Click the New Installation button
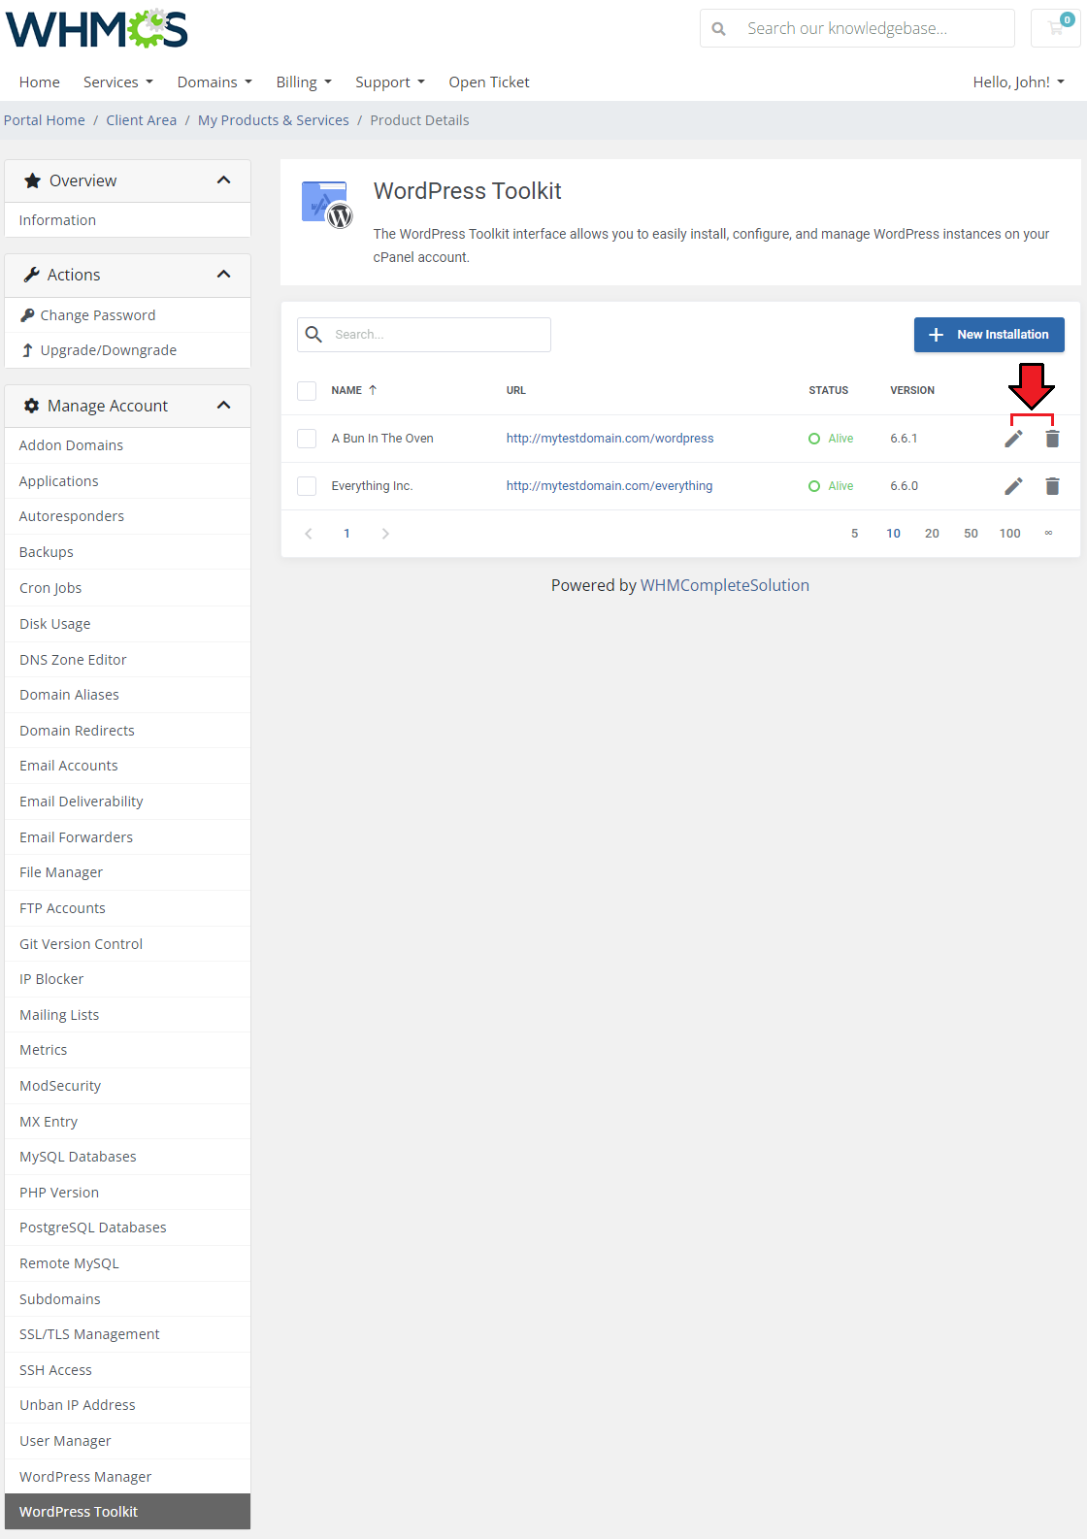This screenshot has width=1087, height=1539. point(989,335)
